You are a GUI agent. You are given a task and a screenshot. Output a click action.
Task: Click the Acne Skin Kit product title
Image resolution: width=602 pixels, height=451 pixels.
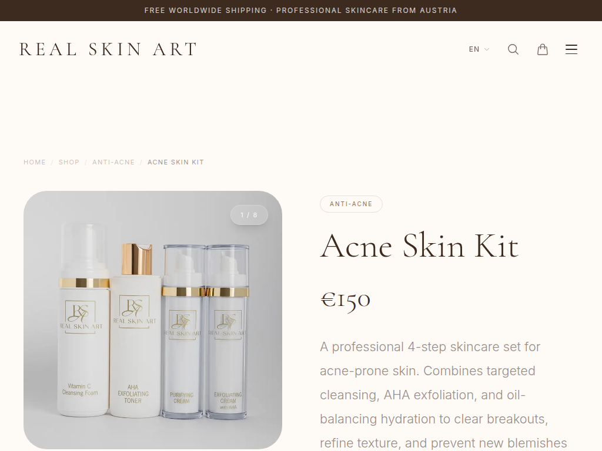tap(419, 246)
